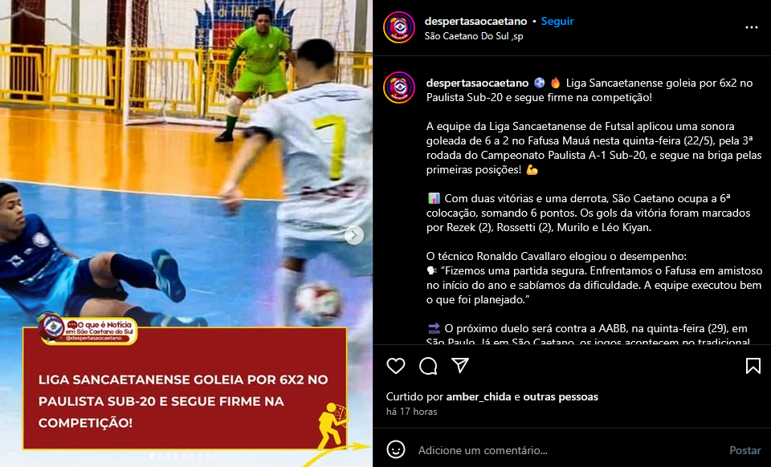View amber_chida's profile from likes
The image size is (771, 467).
click(x=479, y=396)
